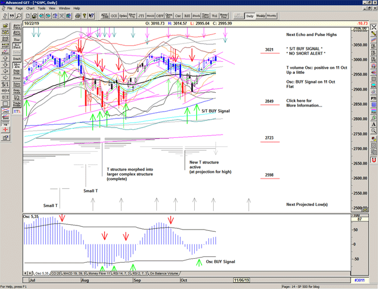Open the File menu
Screen dimensions: 378x289
pyautogui.click(x=10, y=8)
